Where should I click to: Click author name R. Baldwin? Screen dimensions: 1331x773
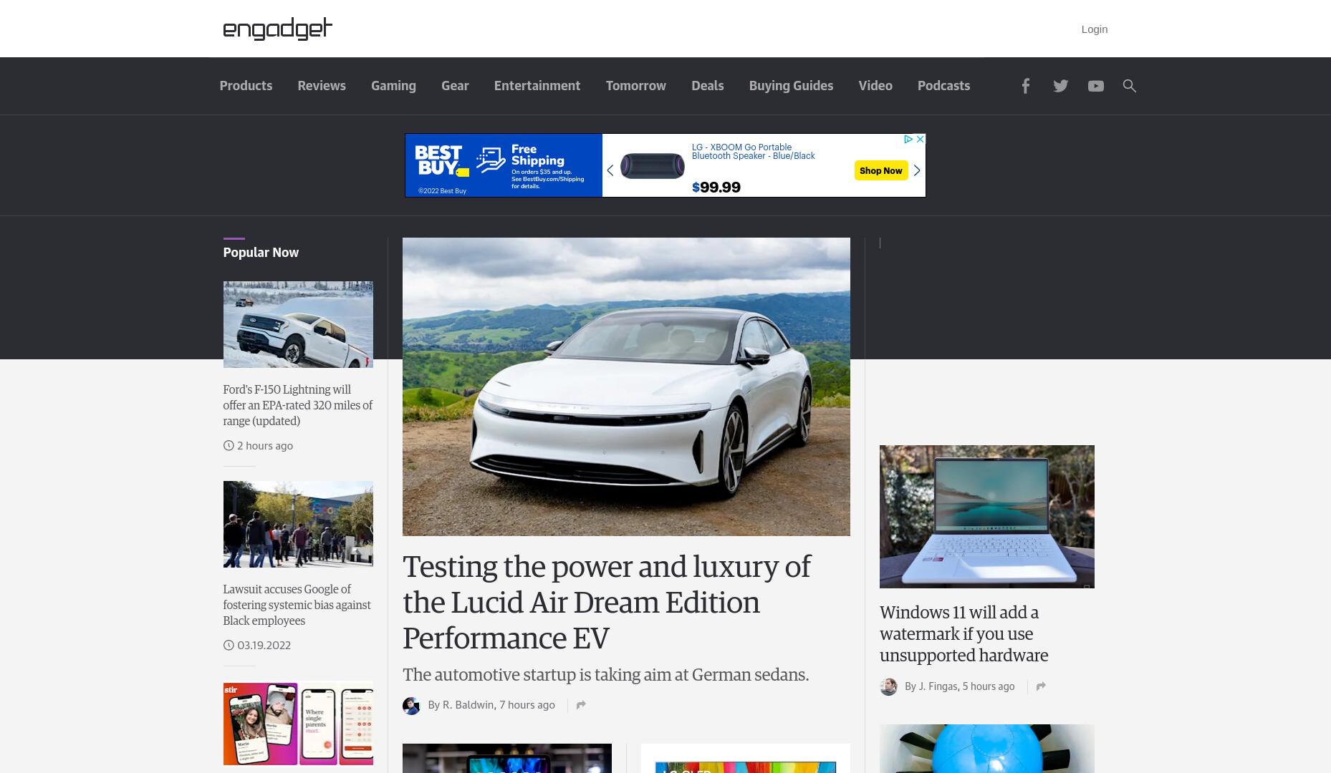coord(468,705)
